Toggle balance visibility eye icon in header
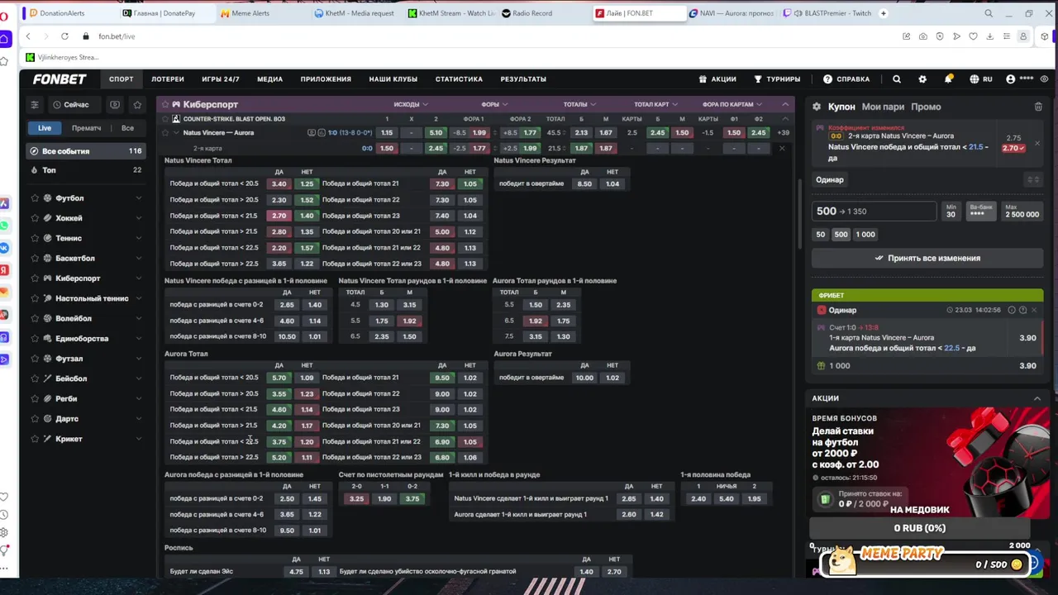The height and width of the screenshot is (595, 1058). tap(1045, 79)
